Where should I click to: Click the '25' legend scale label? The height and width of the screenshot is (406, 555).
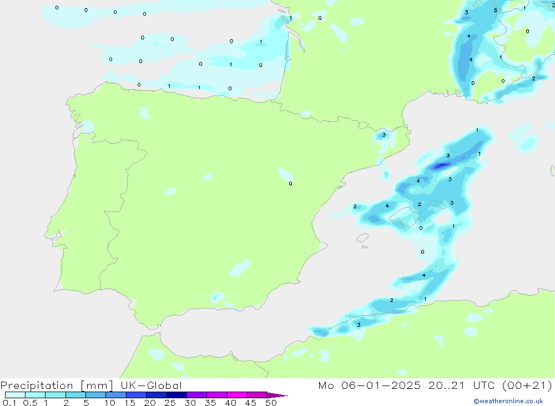pyautogui.click(x=170, y=403)
